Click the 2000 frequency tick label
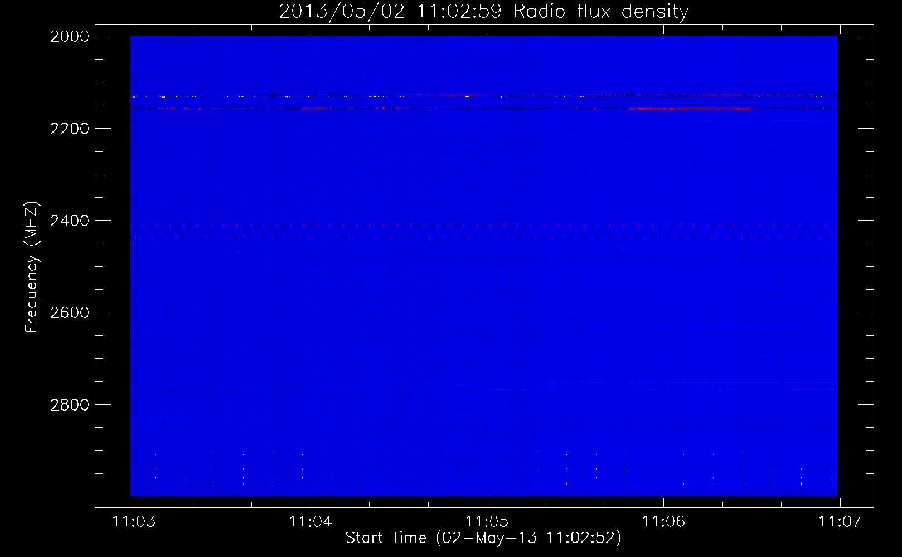 [x=70, y=36]
